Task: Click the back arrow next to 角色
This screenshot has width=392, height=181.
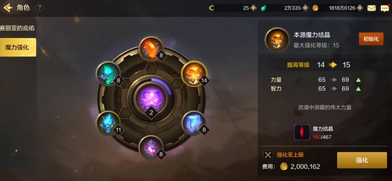Action: tap(8, 8)
